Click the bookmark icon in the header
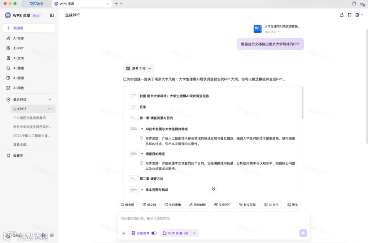 [350, 15]
